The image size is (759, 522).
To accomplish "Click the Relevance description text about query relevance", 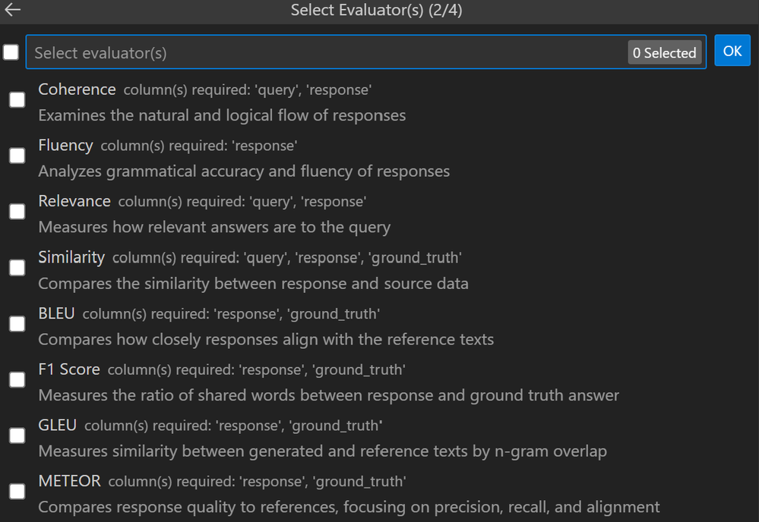I will coord(214,227).
